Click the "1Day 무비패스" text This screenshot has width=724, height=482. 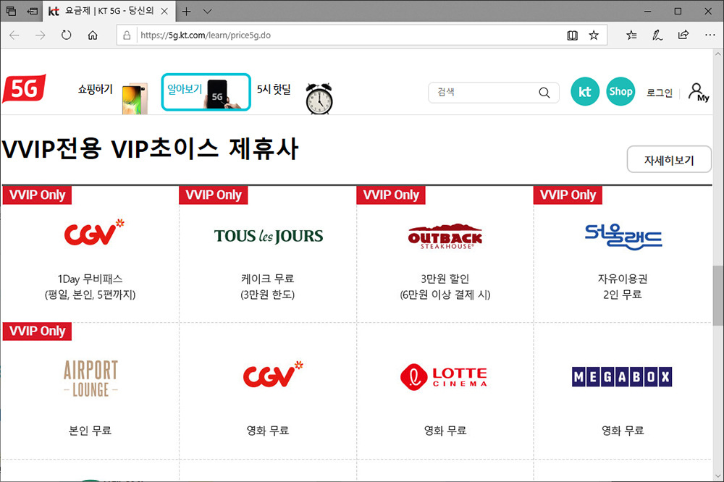click(90, 279)
